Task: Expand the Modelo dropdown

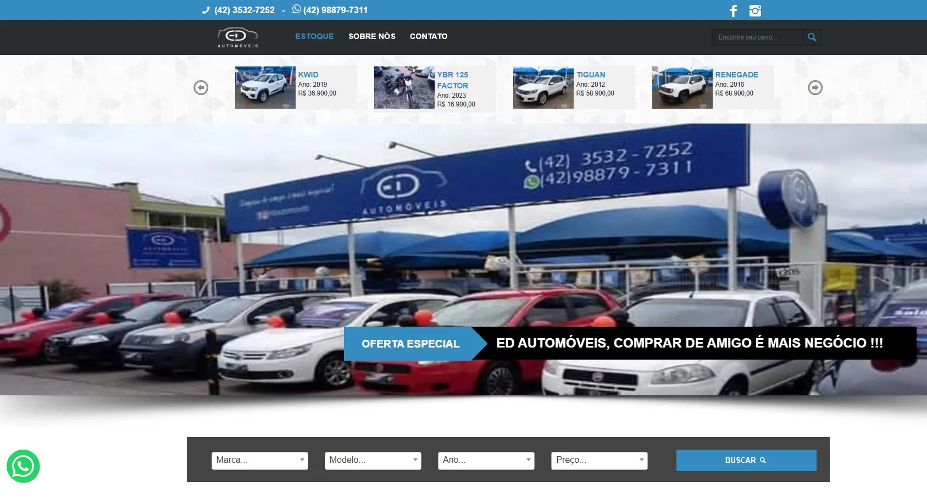Action: 373,461
